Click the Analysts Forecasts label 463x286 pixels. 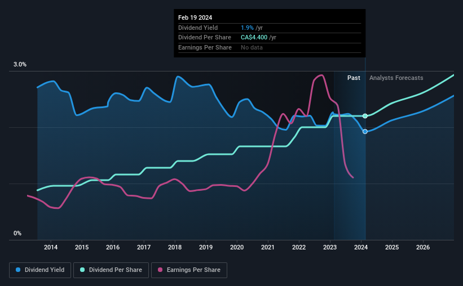pos(396,78)
